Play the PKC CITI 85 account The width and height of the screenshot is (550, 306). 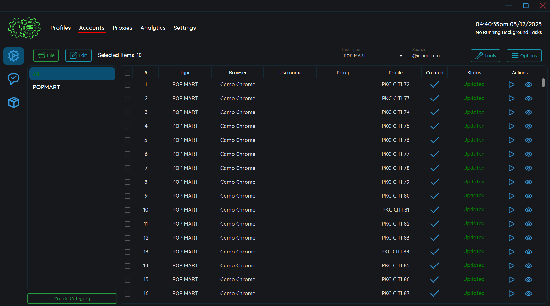point(511,265)
